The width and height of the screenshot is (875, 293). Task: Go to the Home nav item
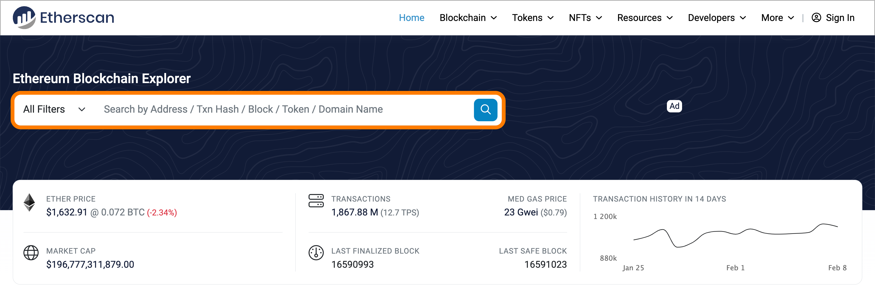411,18
